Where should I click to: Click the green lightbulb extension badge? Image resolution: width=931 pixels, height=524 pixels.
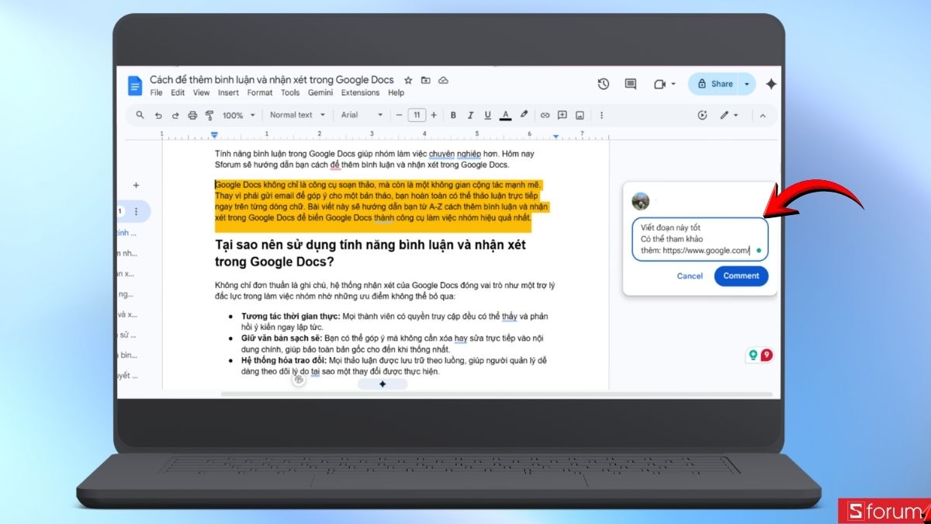(x=752, y=355)
